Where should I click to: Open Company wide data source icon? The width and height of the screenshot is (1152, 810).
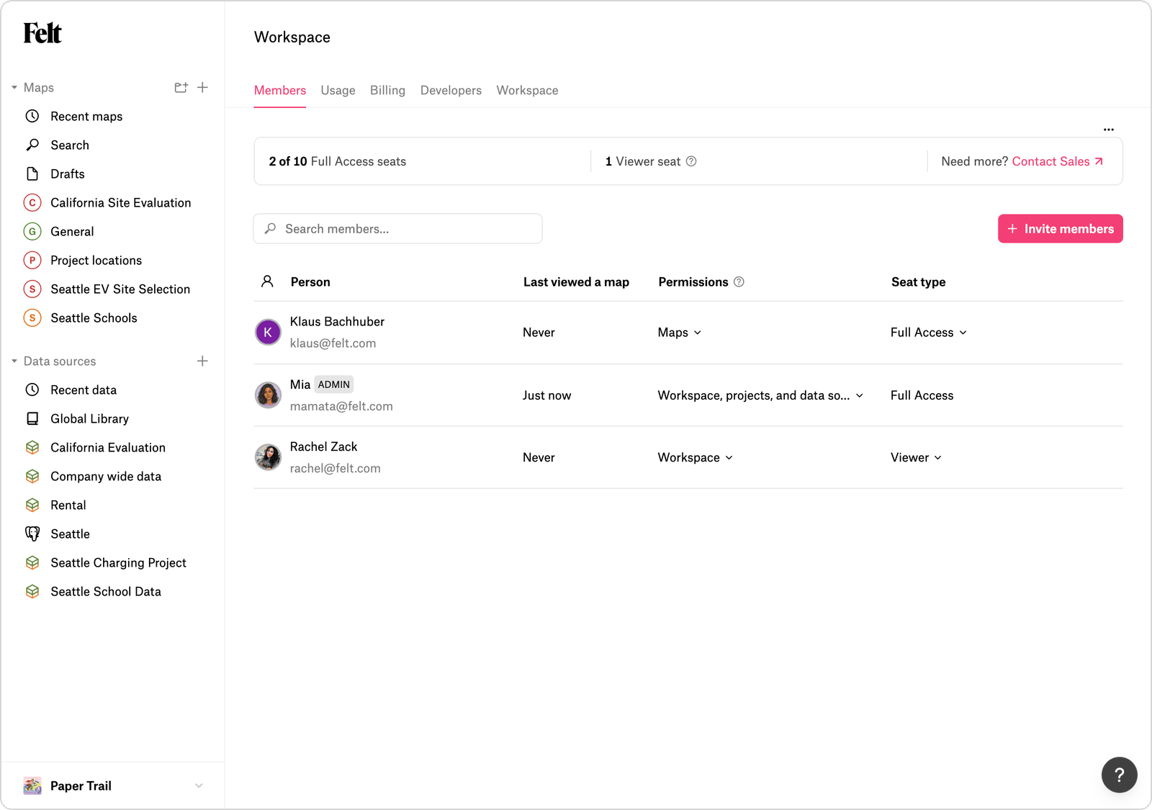coord(32,476)
